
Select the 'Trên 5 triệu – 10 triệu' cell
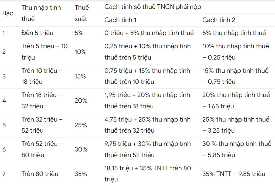pos(45,52)
